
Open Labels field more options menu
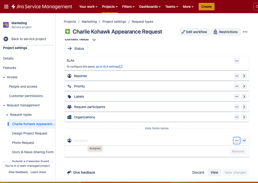pos(237,97)
